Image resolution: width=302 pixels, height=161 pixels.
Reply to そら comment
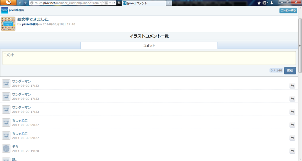click(292, 151)
